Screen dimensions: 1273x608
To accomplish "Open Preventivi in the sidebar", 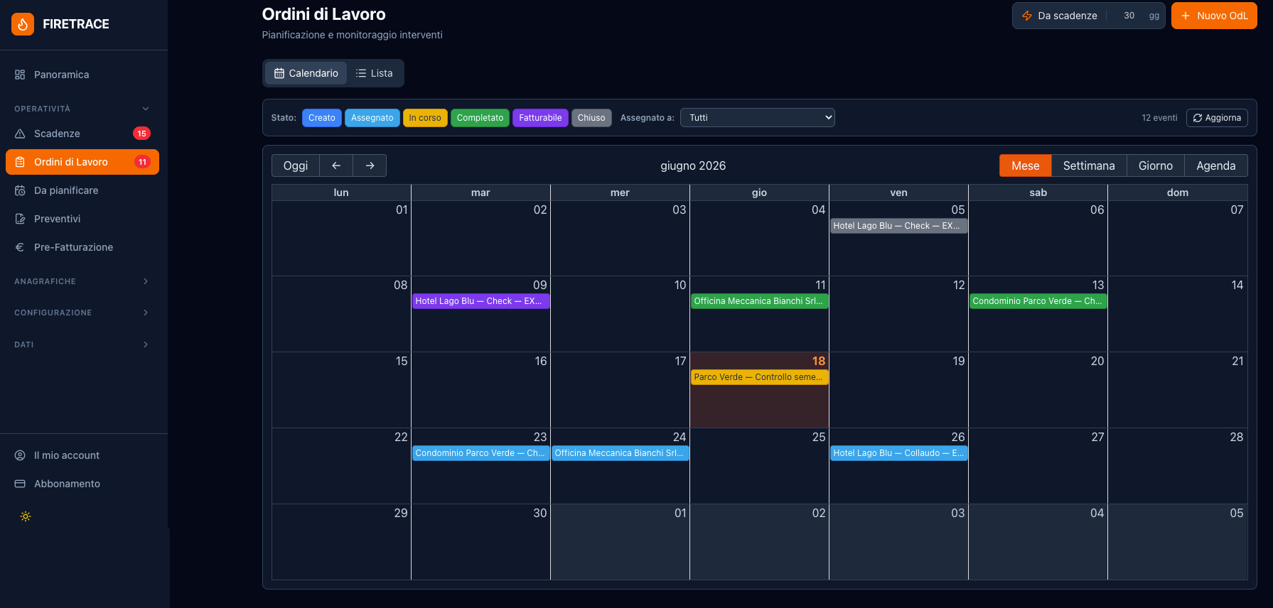I will tap(82, 219).
